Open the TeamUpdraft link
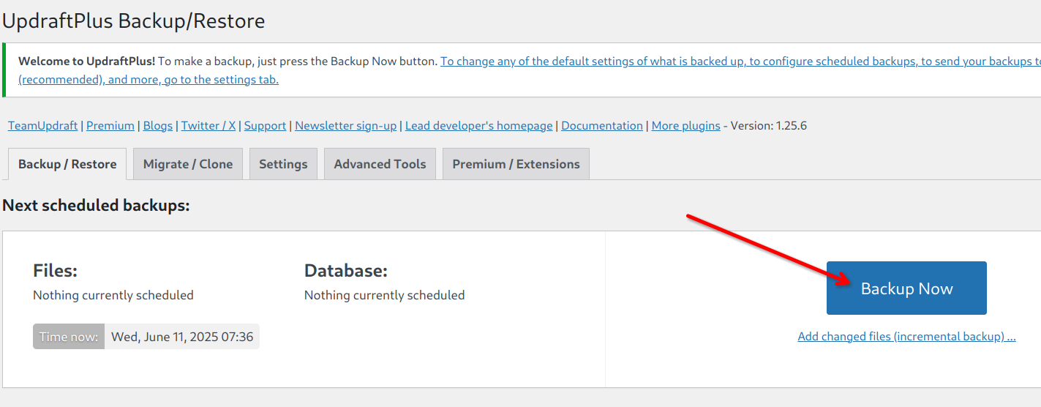This screenshot has width=1041, height=407. pyautogui.click(x=42, y=126)
